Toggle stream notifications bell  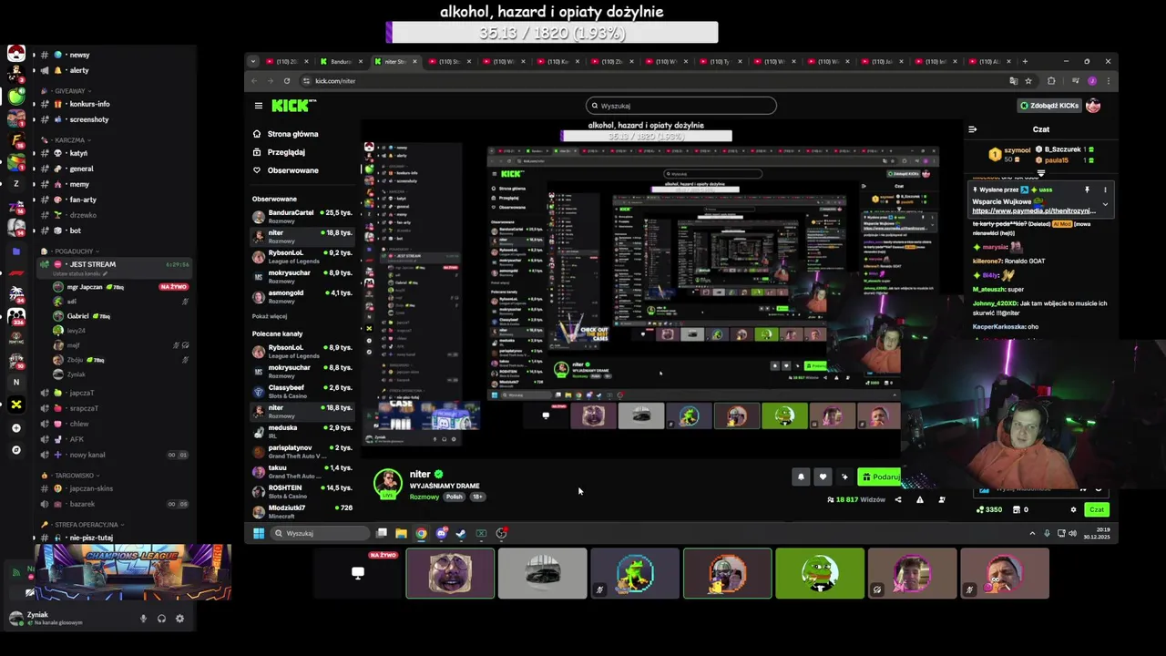point(801,477)
